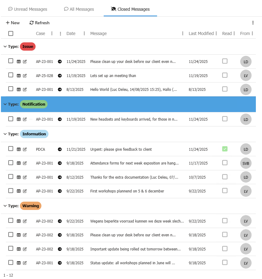Select the PDCA row checkbox
The width and height of the screenshot is (262, 279).
pos(11,149)
